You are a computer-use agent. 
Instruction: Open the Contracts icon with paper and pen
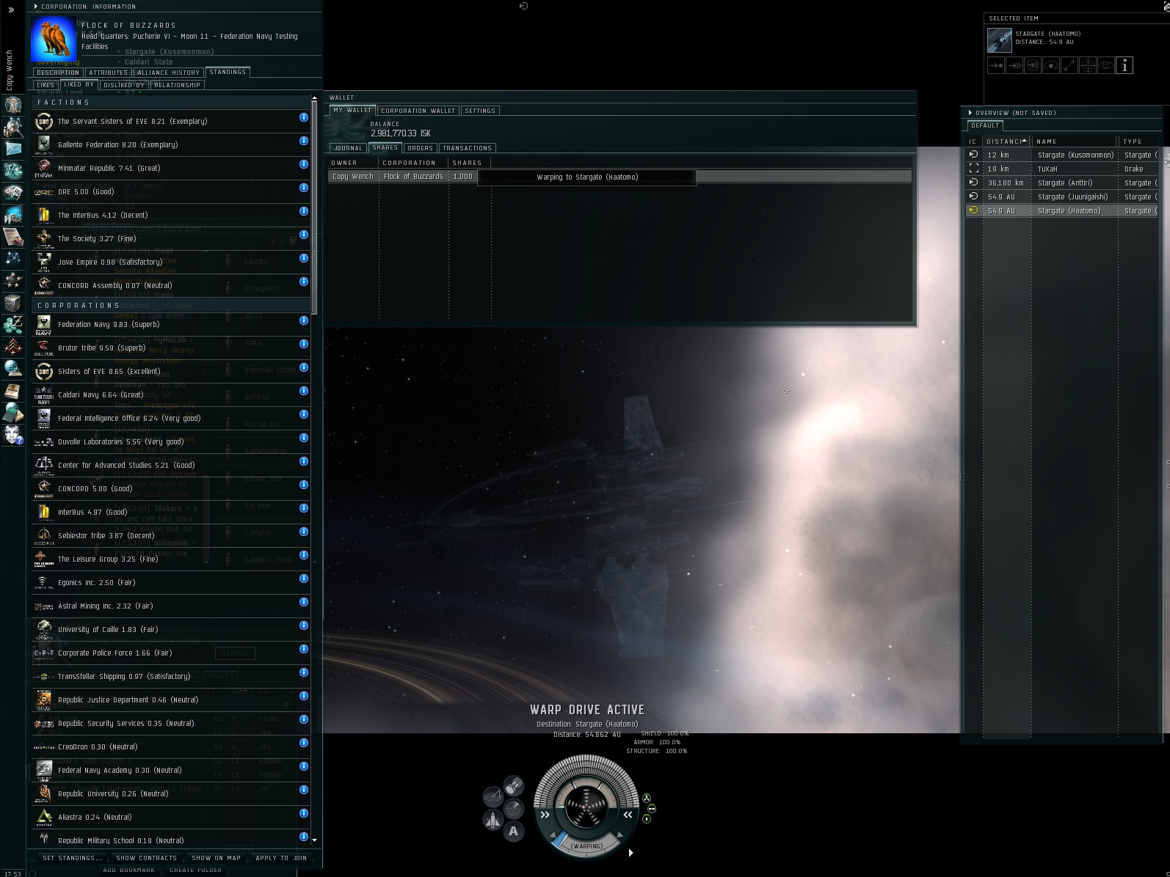pyautogui.click(x=12, y=237)
